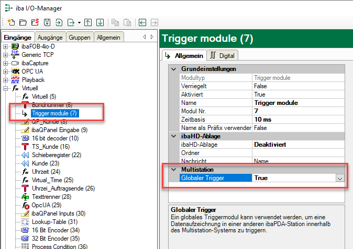Switch to the Ausgänge tab
The height and width of the screenshot is (249, 353).
(x=51, y=37)
